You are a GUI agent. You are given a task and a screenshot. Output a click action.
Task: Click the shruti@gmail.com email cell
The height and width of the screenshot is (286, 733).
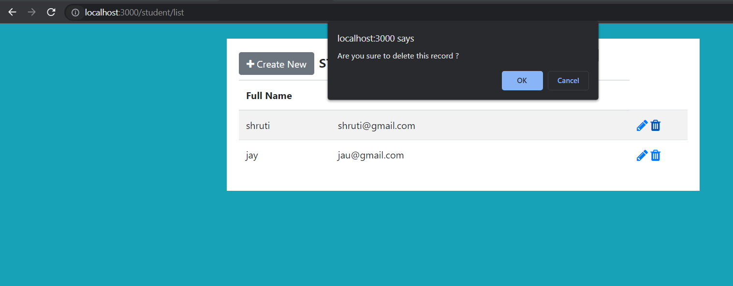click(376, 126)
